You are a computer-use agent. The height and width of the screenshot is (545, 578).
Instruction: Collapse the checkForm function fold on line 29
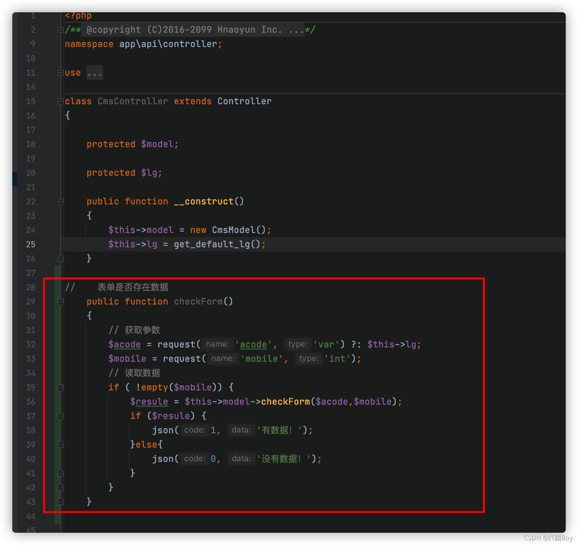click(x=60, y=302)
